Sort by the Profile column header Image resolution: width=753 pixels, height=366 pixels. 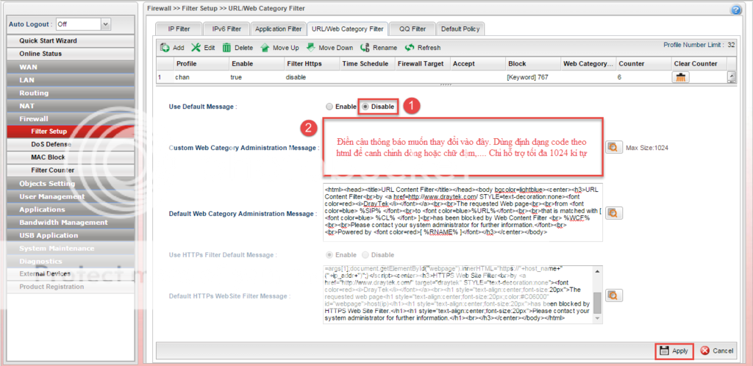coord(201,63)
